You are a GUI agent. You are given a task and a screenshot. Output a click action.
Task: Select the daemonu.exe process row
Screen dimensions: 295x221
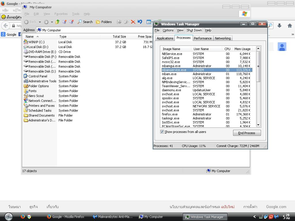206,90
